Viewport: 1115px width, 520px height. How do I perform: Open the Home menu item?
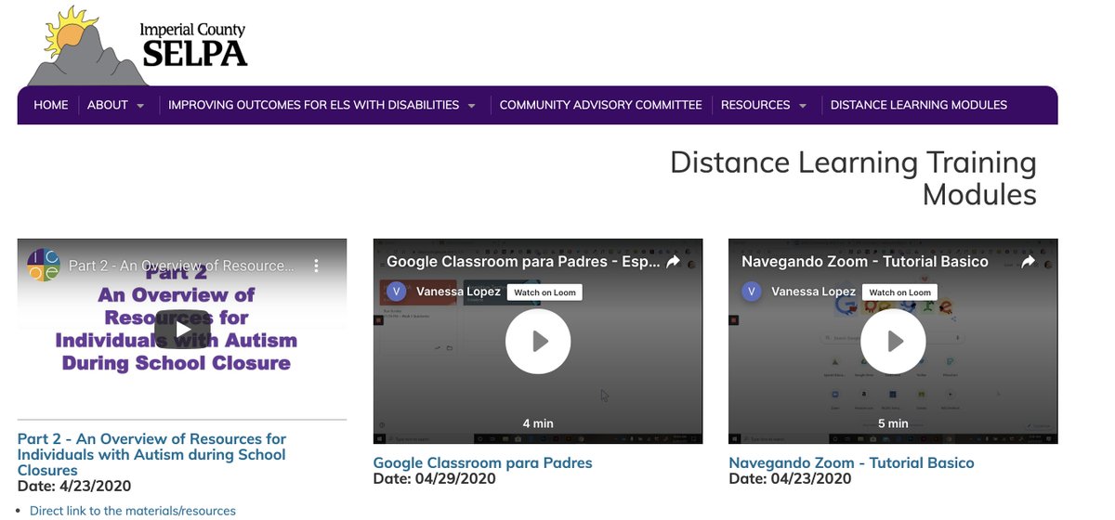tap(51, 105)
